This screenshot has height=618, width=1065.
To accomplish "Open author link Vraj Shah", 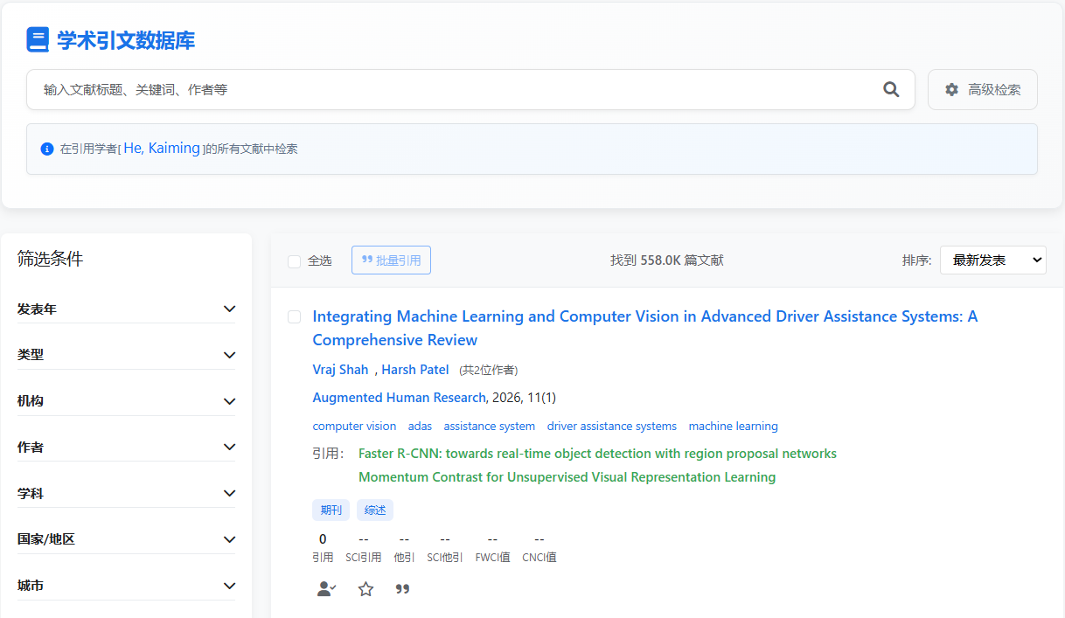I will (x=340, y=370).
